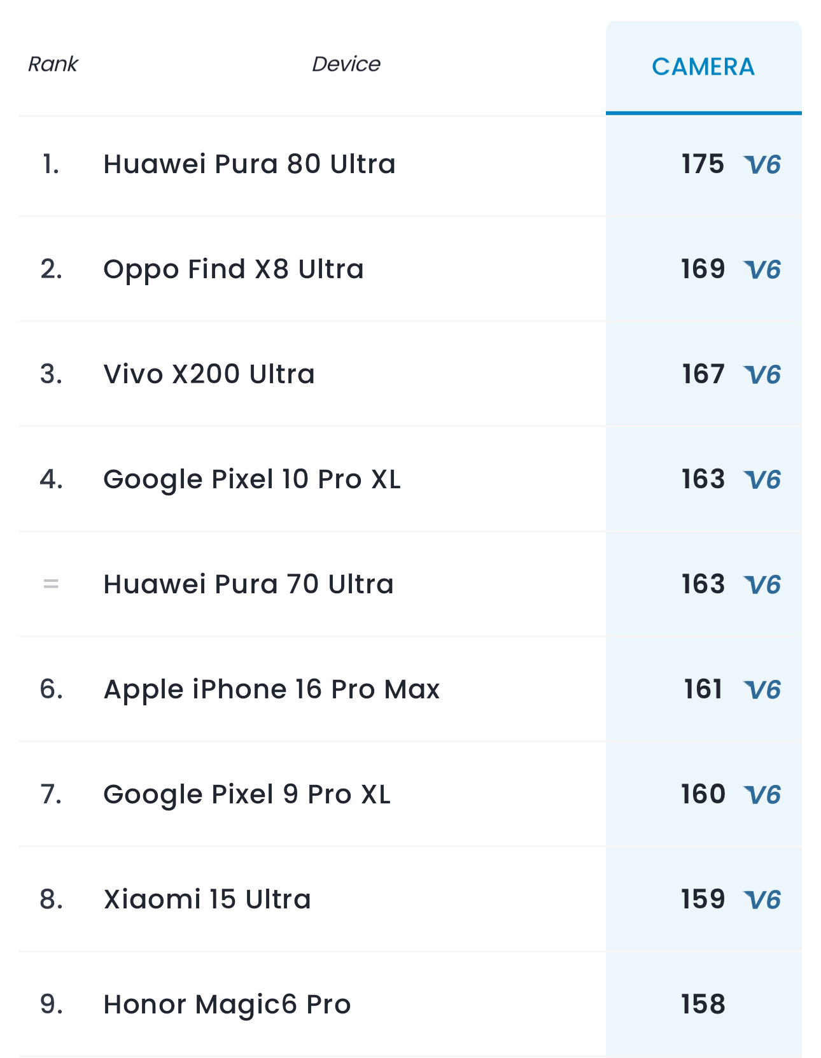Click V6 badge for Apple iPhone 16 Pro Max
The image size is (821, 1058).
point(762,690)
